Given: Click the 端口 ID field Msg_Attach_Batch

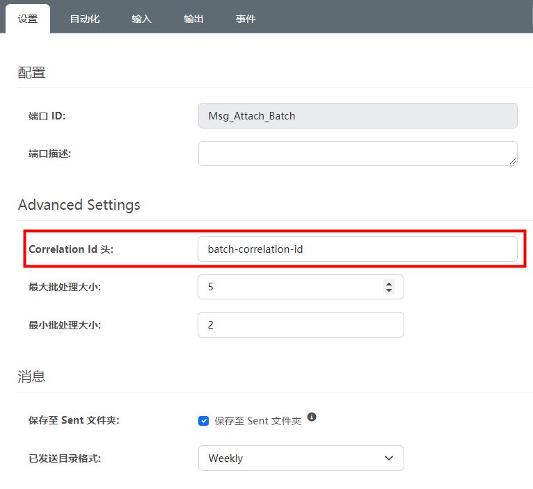Looking at the screenshot, I should point(358,116).
